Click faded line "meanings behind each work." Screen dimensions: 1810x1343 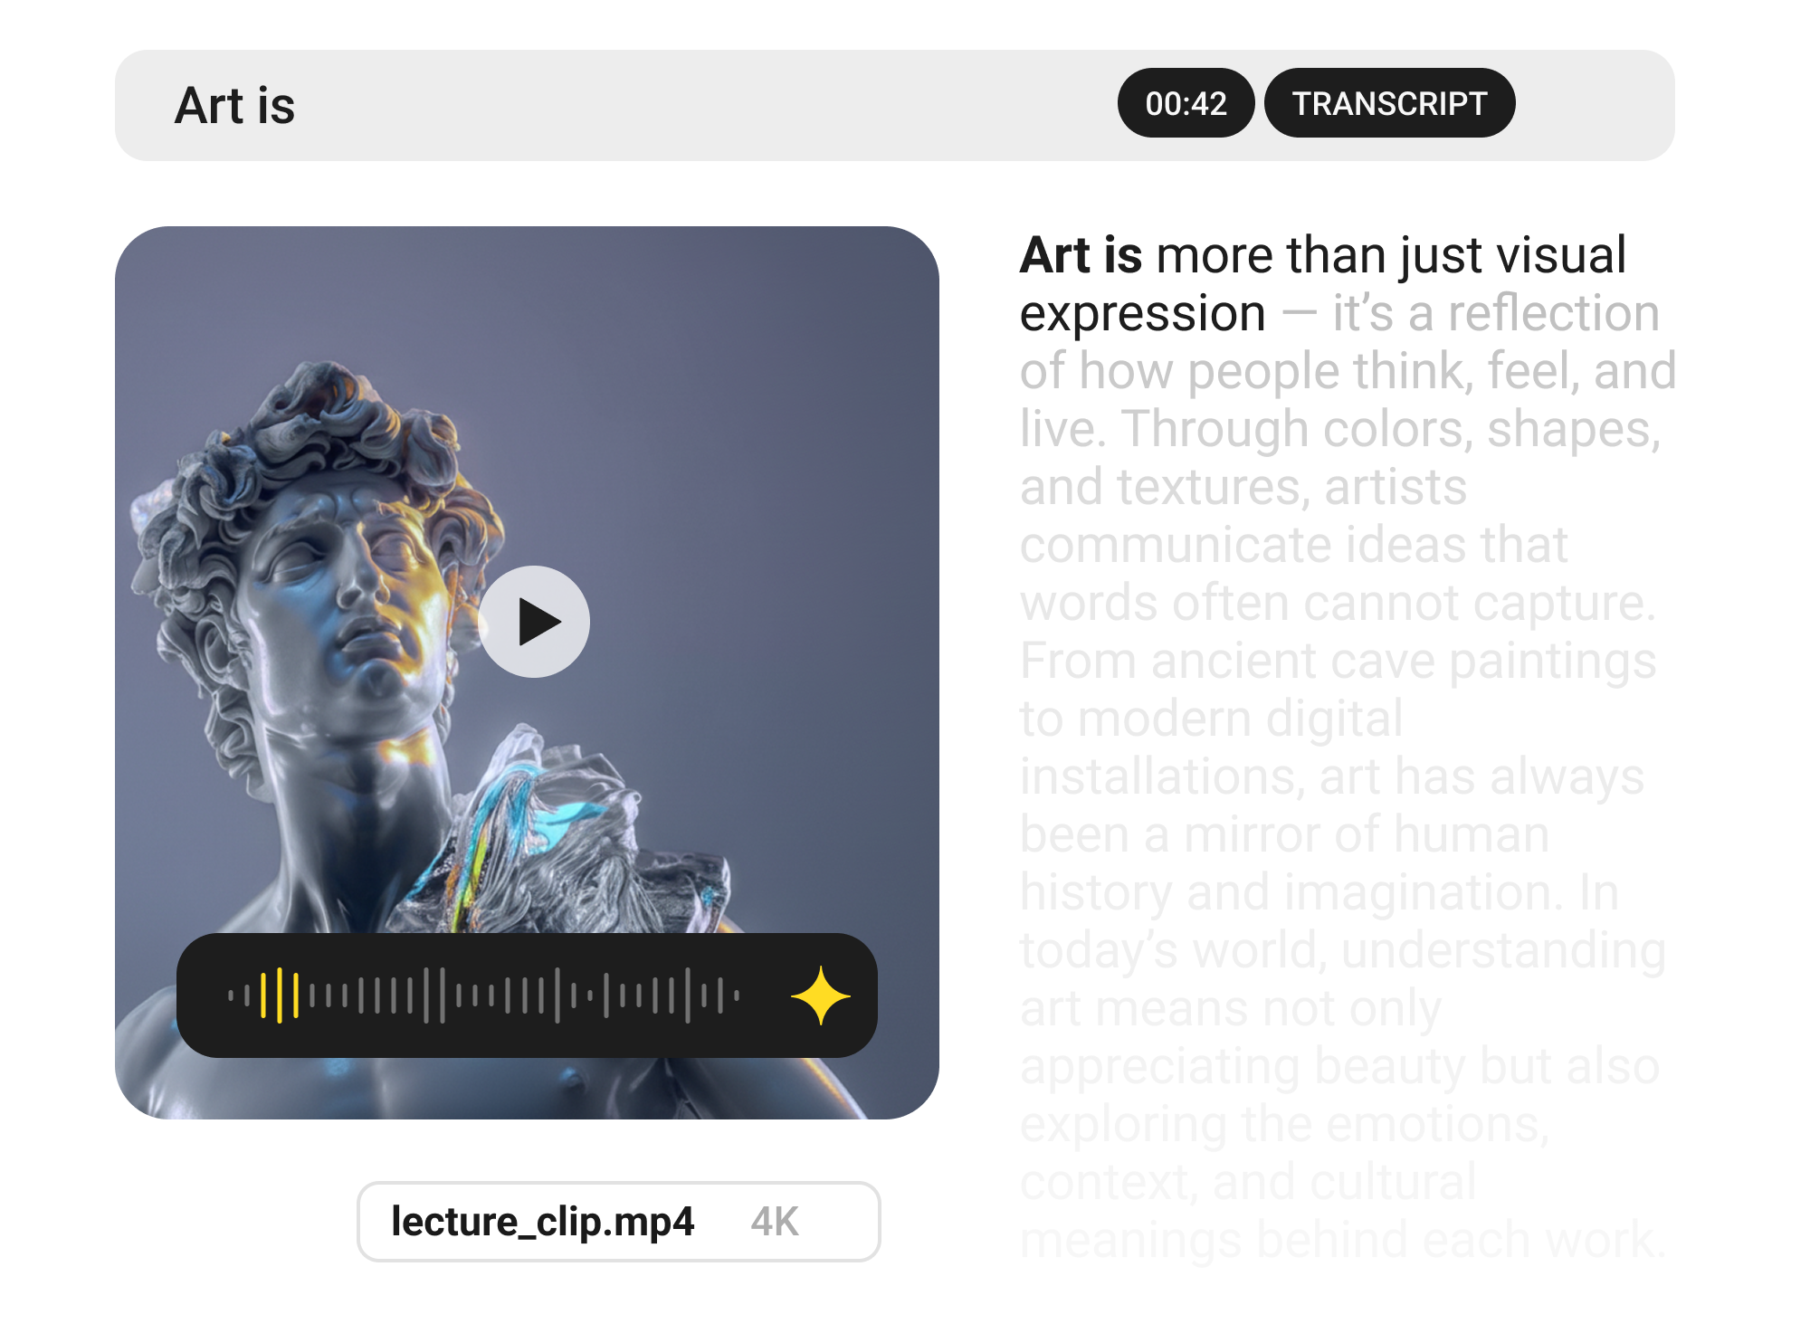pyautogui.click(x=1343, y=1241)
